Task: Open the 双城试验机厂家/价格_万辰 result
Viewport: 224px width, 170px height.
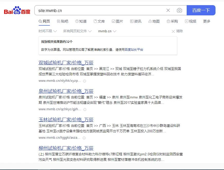Action: coord(66,63)
